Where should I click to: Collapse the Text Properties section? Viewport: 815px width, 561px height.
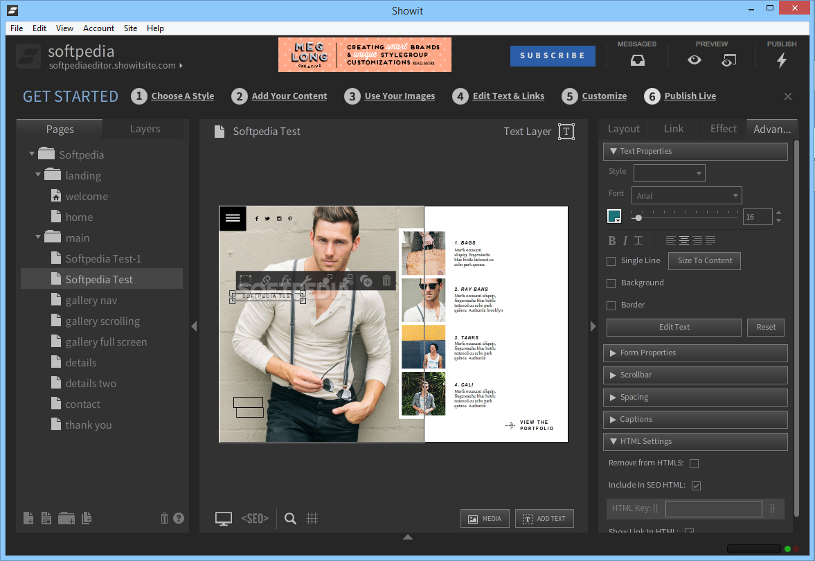(695, 151)
